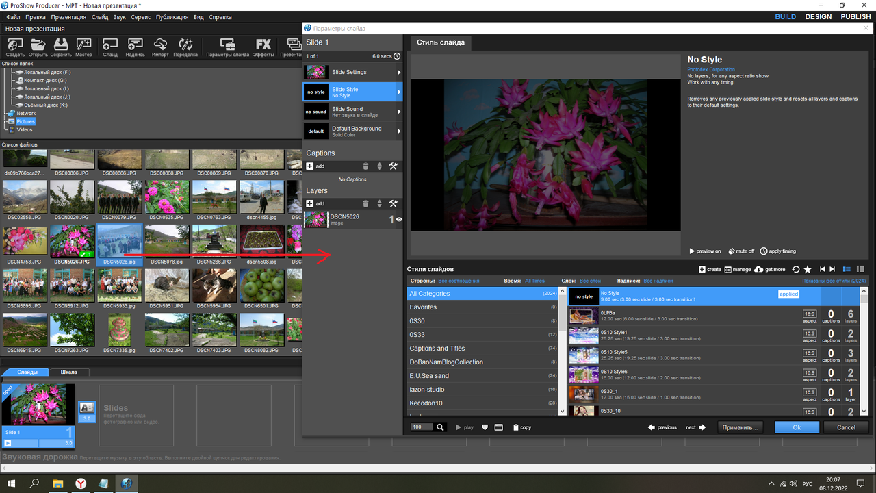Click the move up/down arrows in Layers section

click(379, 203)
